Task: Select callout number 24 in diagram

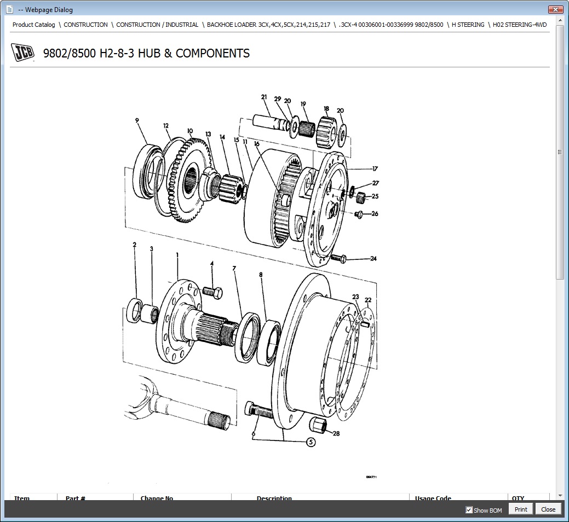Action: [x=373, y=258]
